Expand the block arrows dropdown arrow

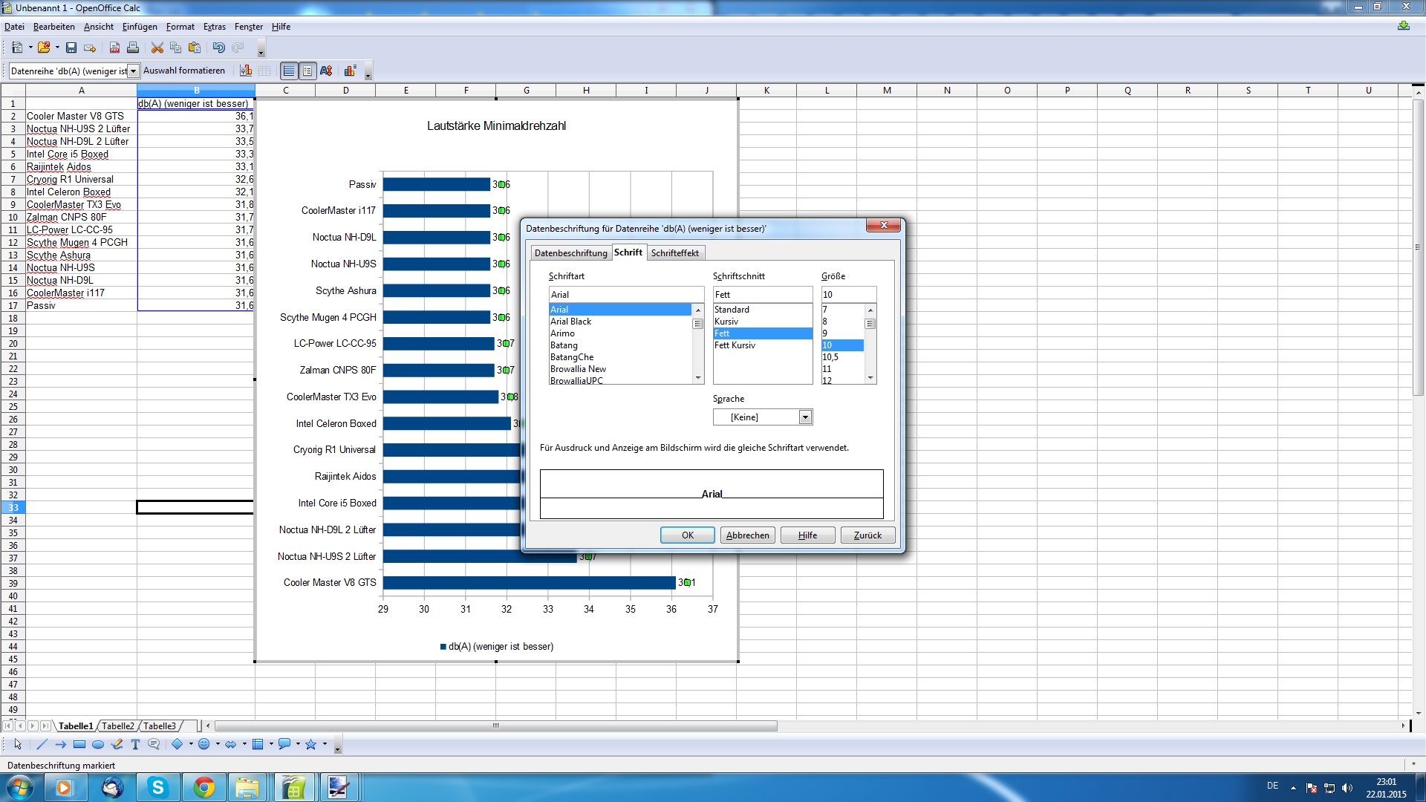pos(244,744)
